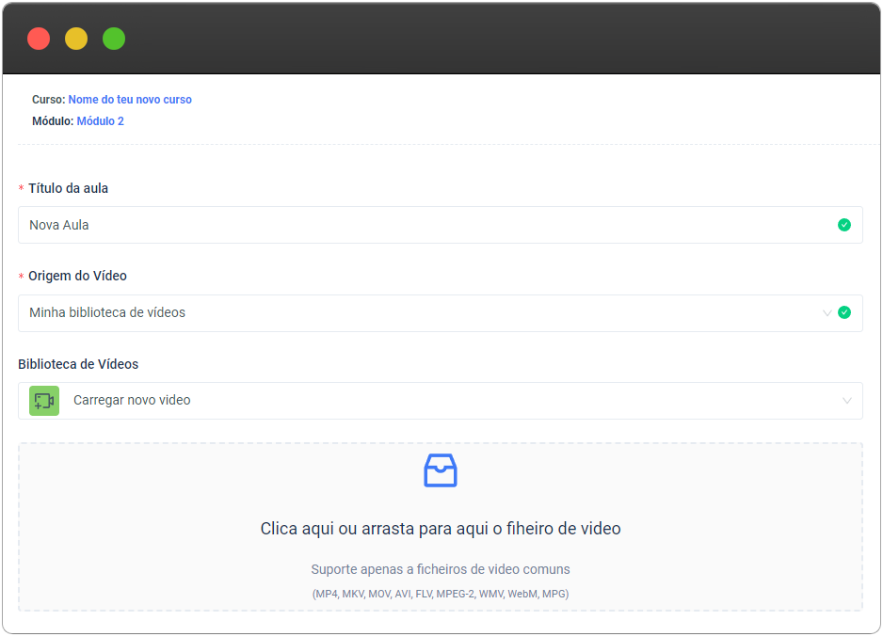Click the green checkmark in the Título da aula field

pyautogui.click(x=844, y=225)
